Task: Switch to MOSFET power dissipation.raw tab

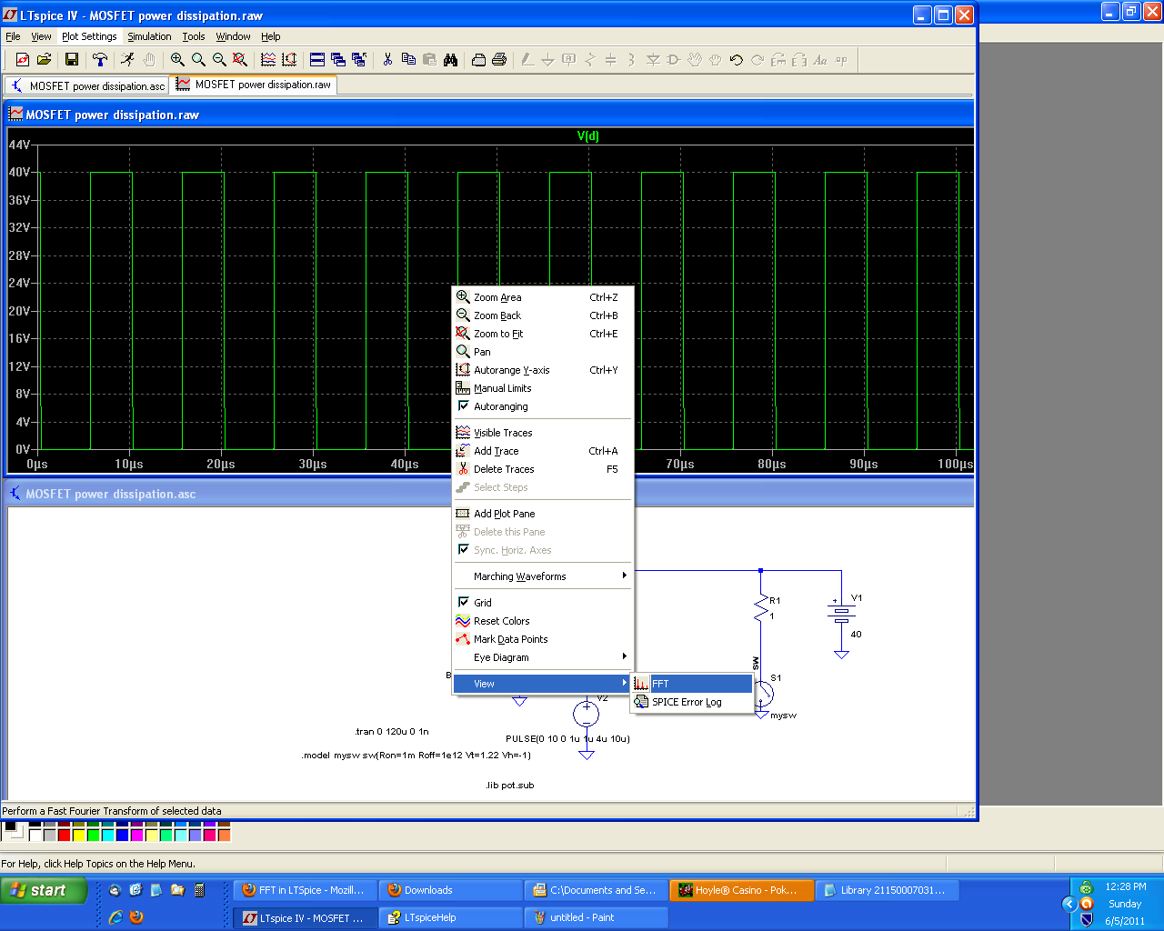Action: 254,85
